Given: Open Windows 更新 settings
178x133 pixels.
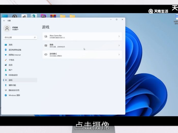Looking at the screenshot, I should pos(20,95).
